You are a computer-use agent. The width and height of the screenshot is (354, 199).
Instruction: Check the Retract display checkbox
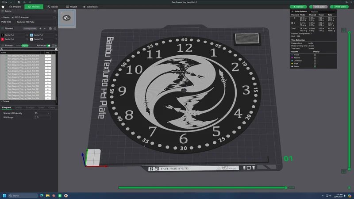315,57
